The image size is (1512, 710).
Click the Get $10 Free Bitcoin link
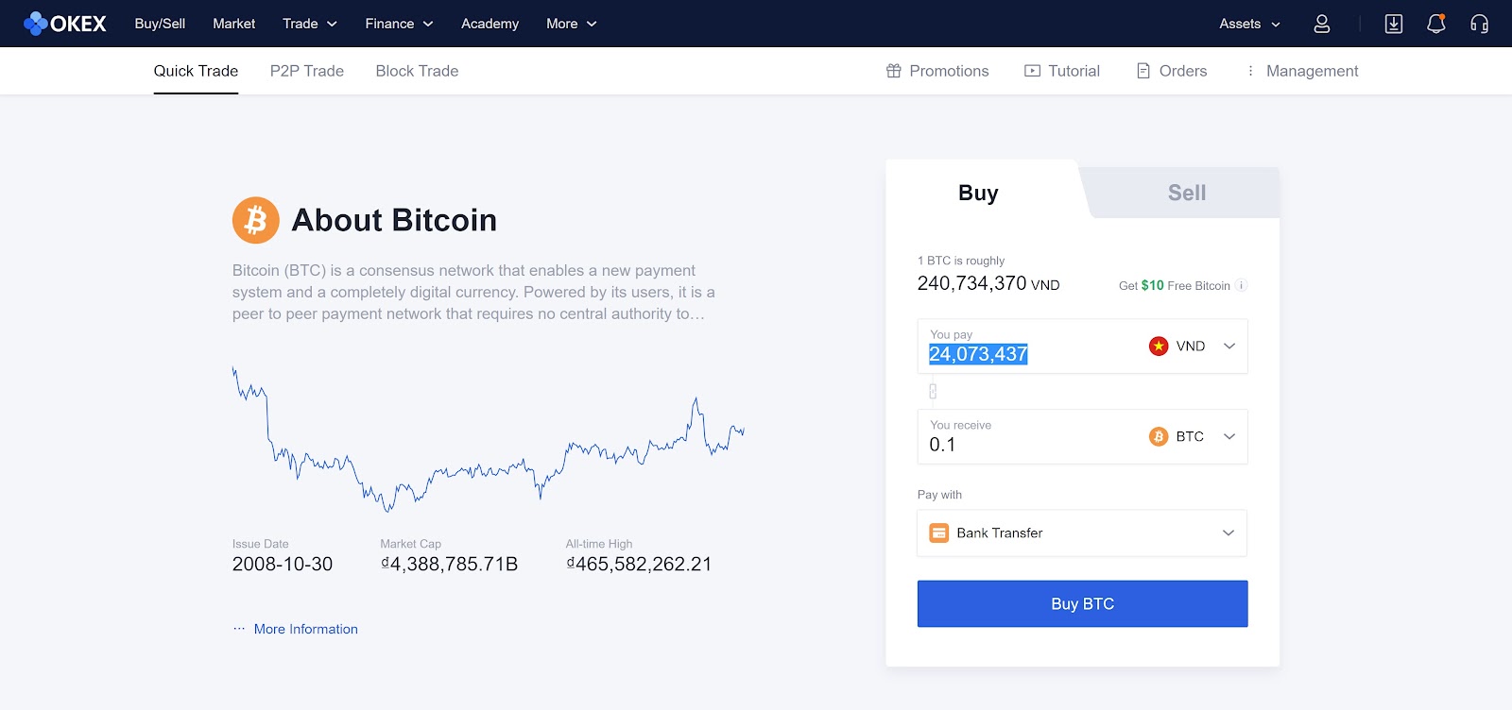click(1175, 285)
